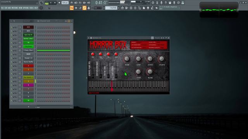
Task: Open the TOOLS menu
Action: [x=31, y=8]
